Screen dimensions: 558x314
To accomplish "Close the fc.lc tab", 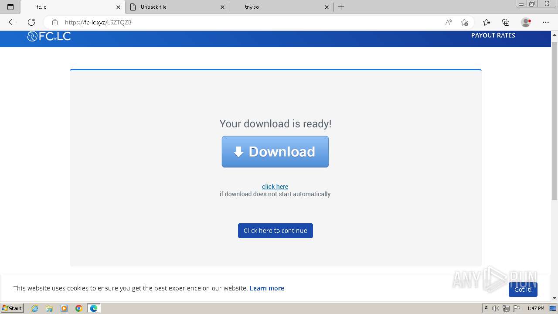I will [x=118, y=7].
